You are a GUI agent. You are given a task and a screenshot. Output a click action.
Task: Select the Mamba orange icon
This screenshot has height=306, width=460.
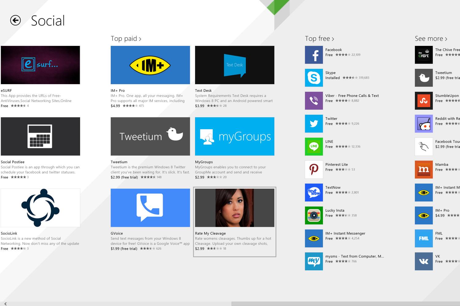tap(424, 170)
